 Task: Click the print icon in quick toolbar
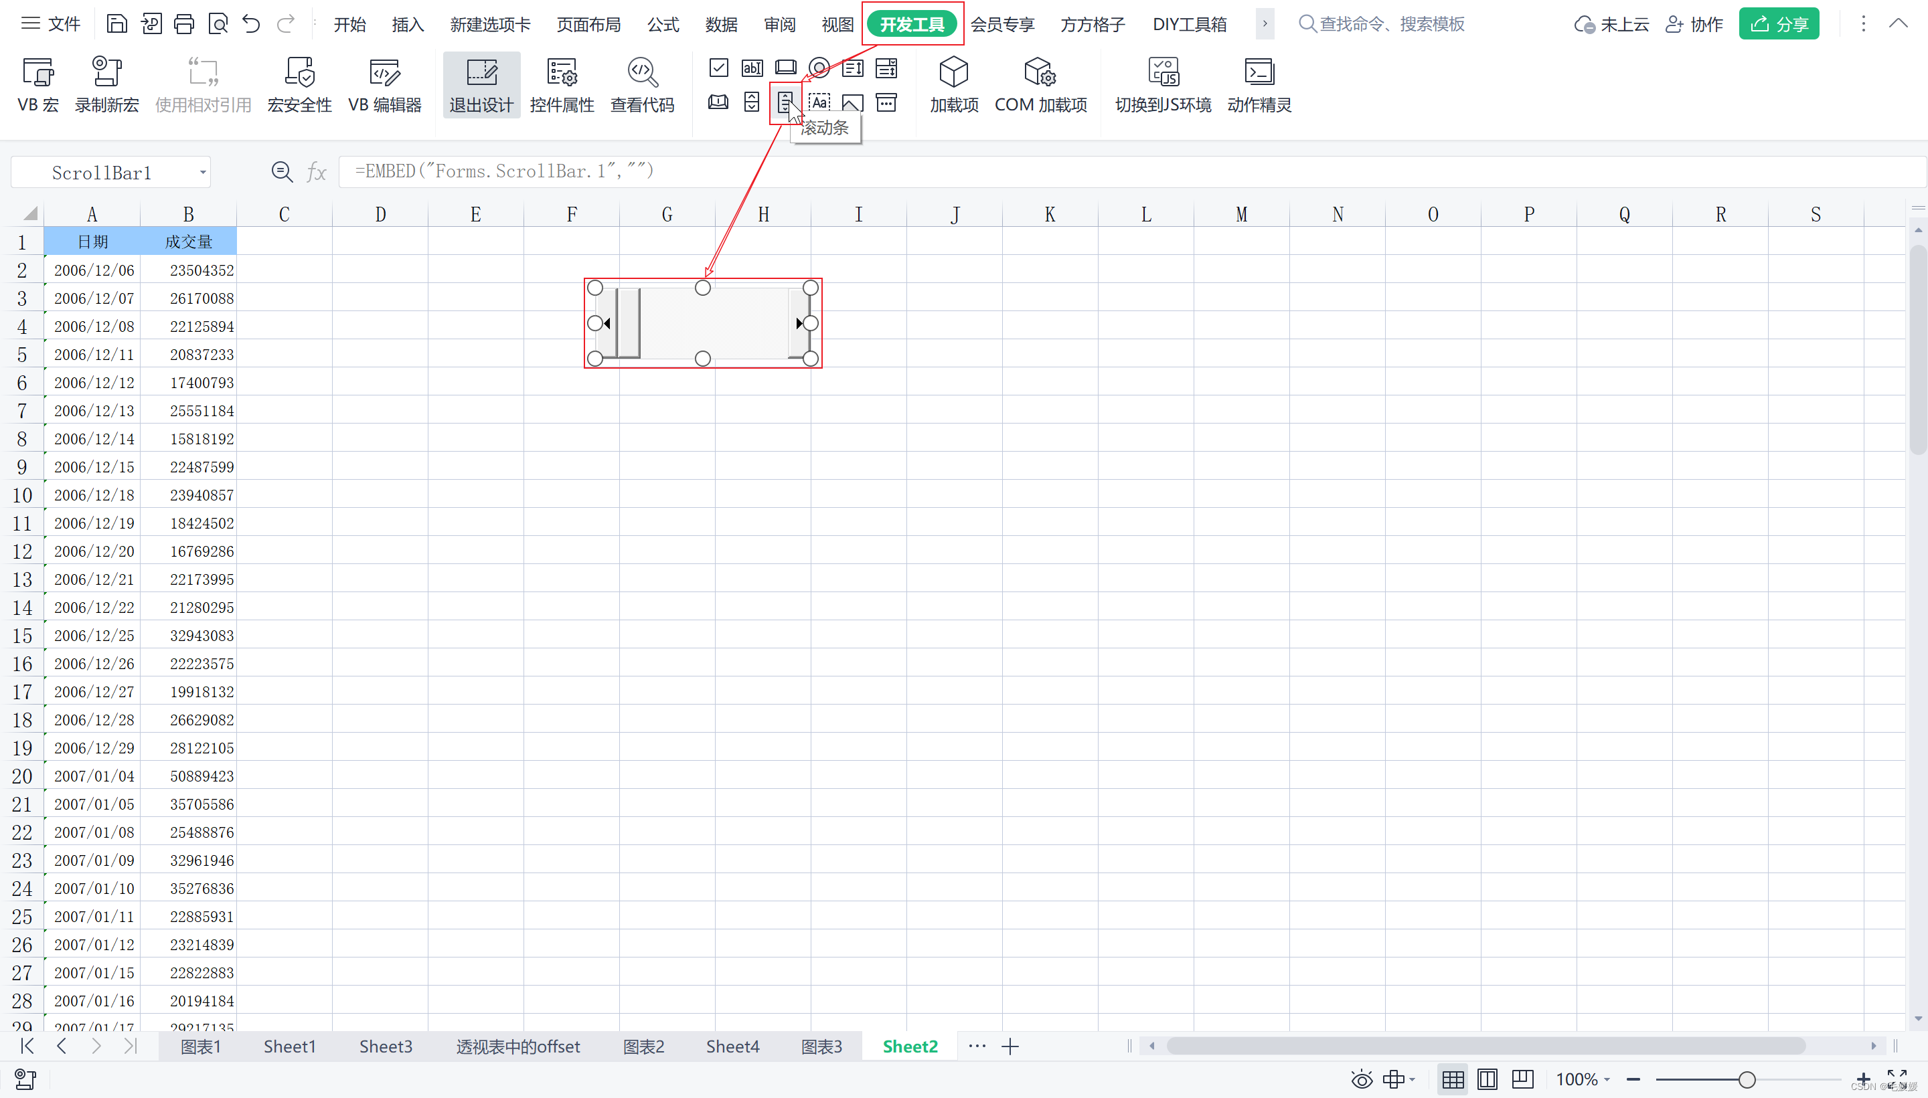click(x=184, y=24)
